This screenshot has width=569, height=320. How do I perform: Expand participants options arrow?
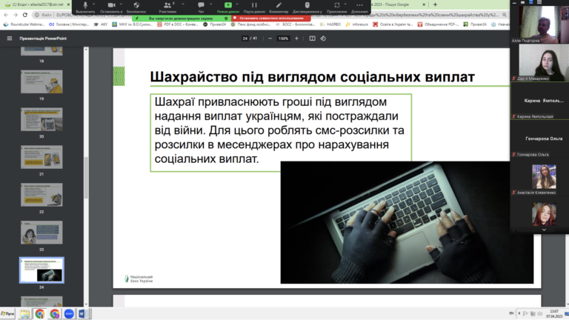pos(183,4)
